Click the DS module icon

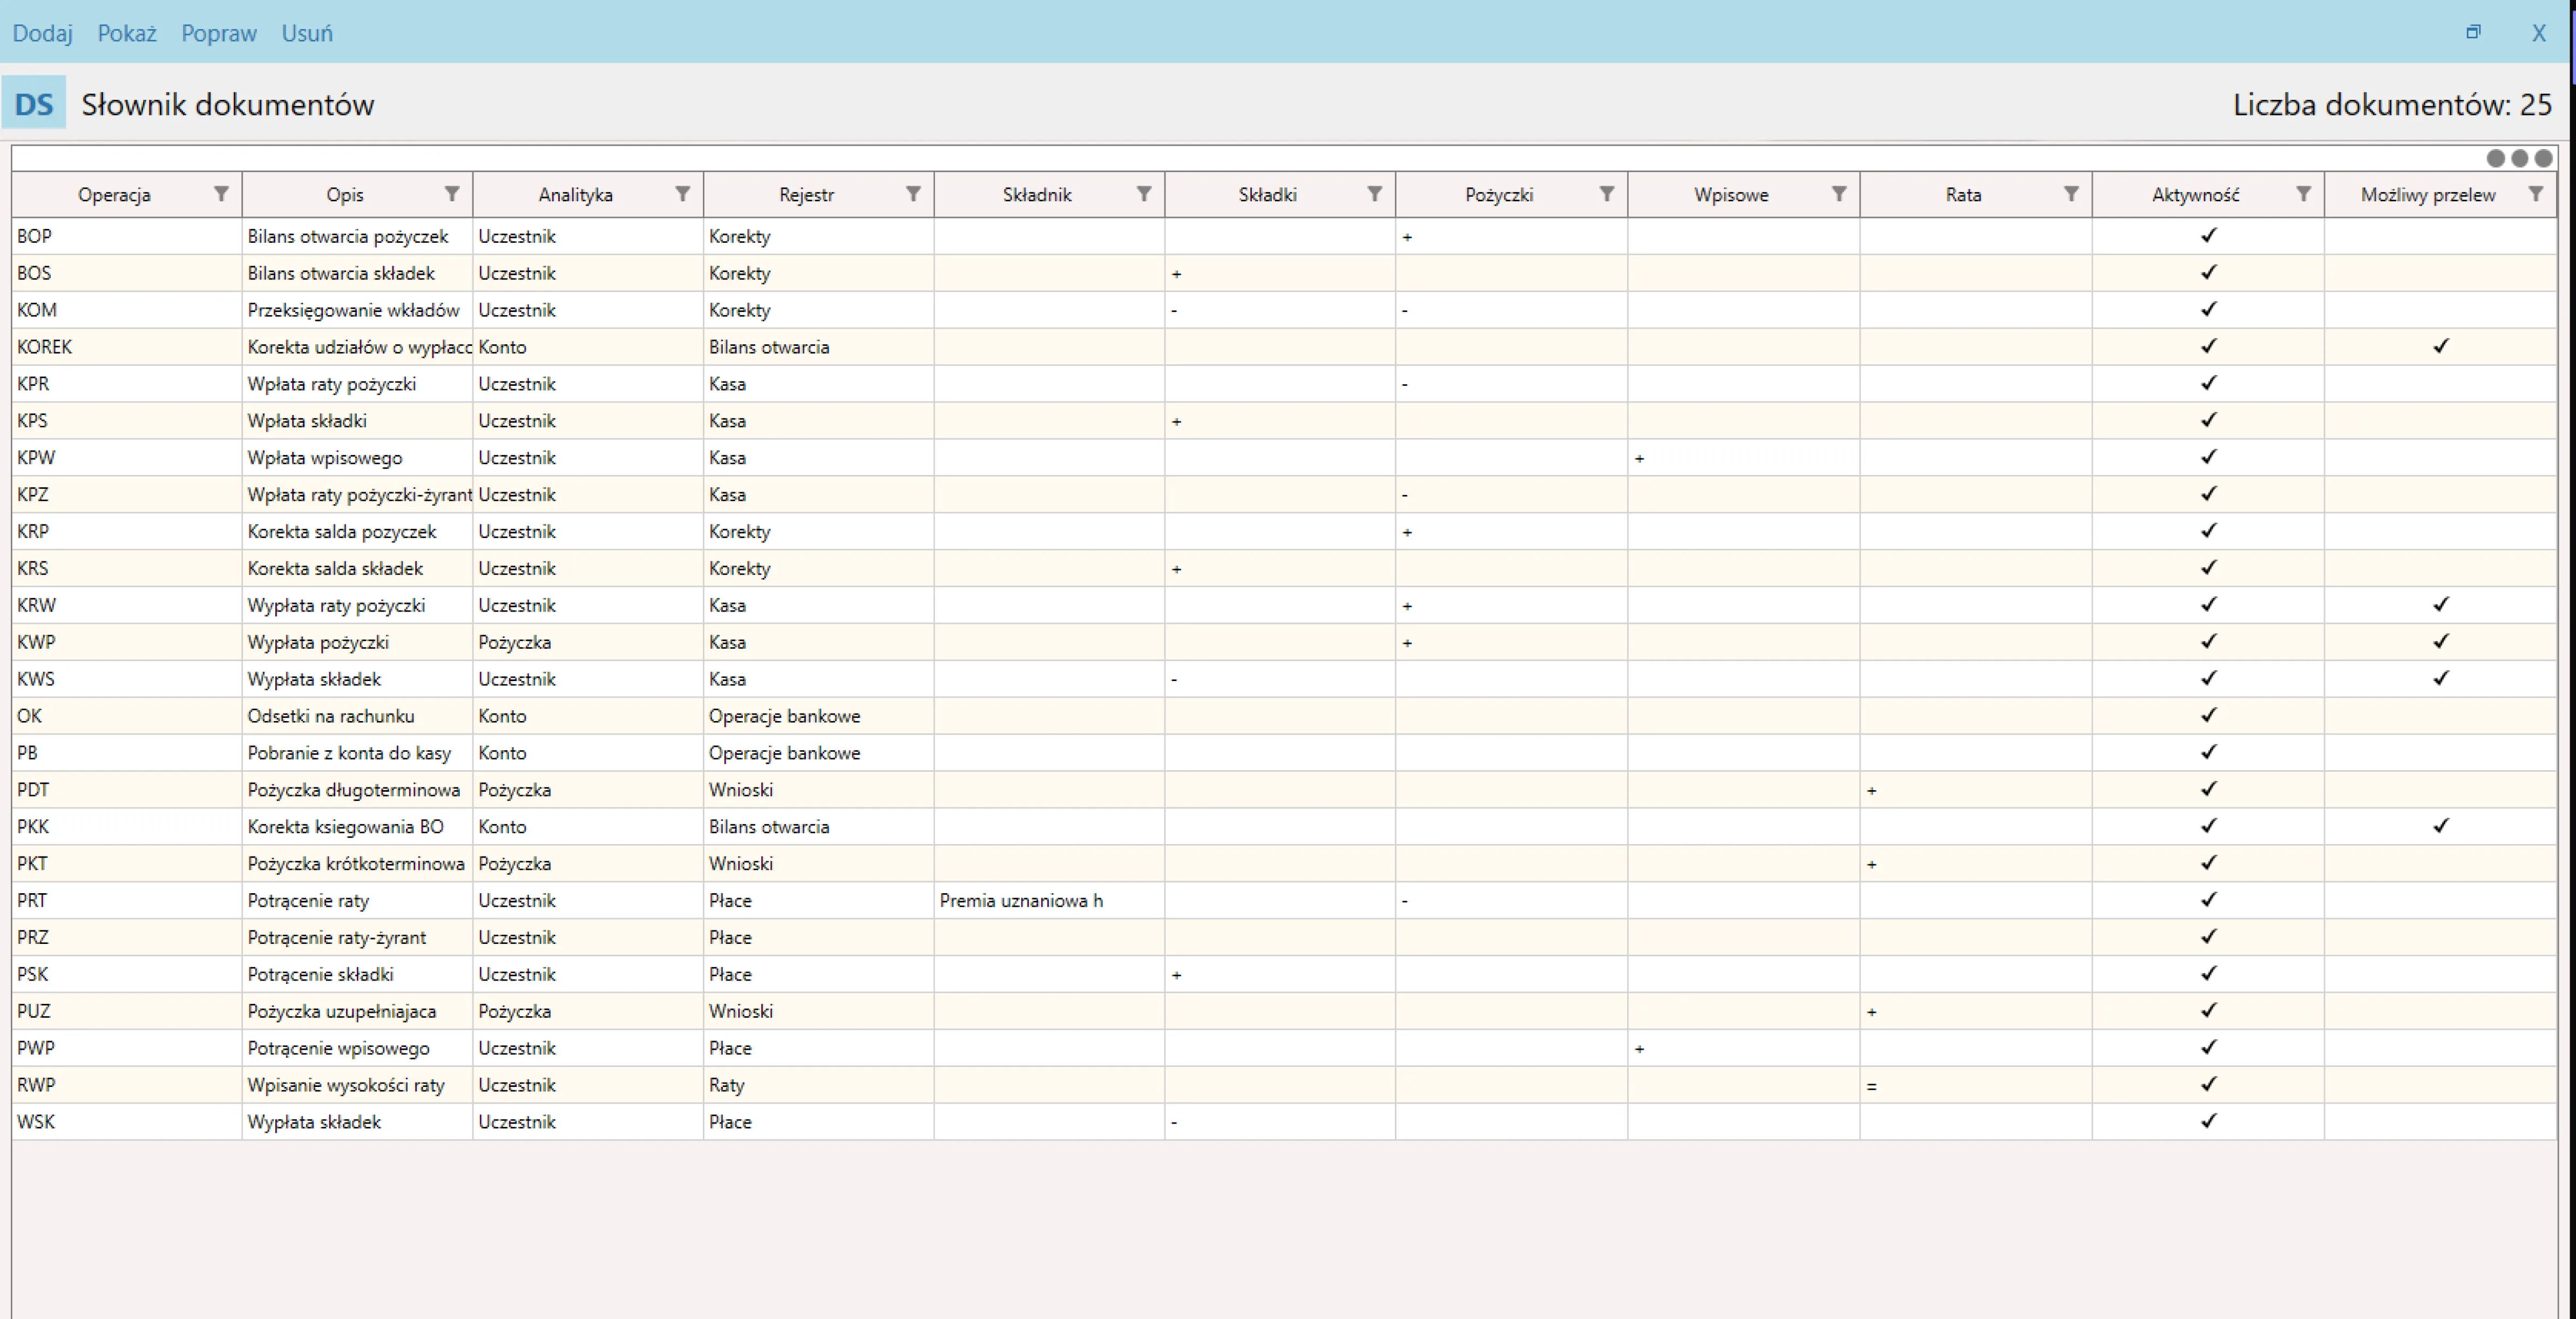34,103
